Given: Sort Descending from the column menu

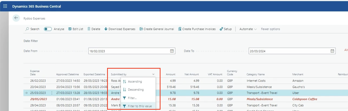Looking at the screenshot, I should point(138,90).
